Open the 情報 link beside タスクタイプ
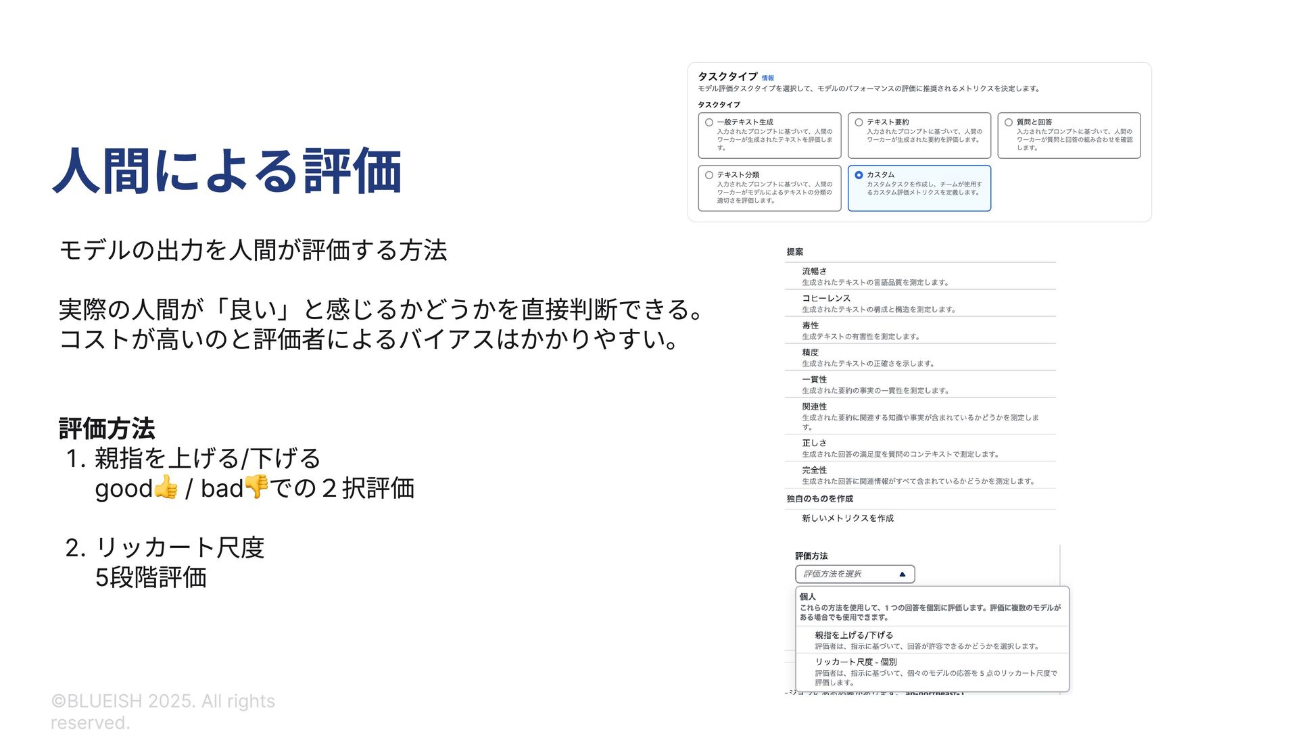 pyautogui.click(x=767, y=78)
